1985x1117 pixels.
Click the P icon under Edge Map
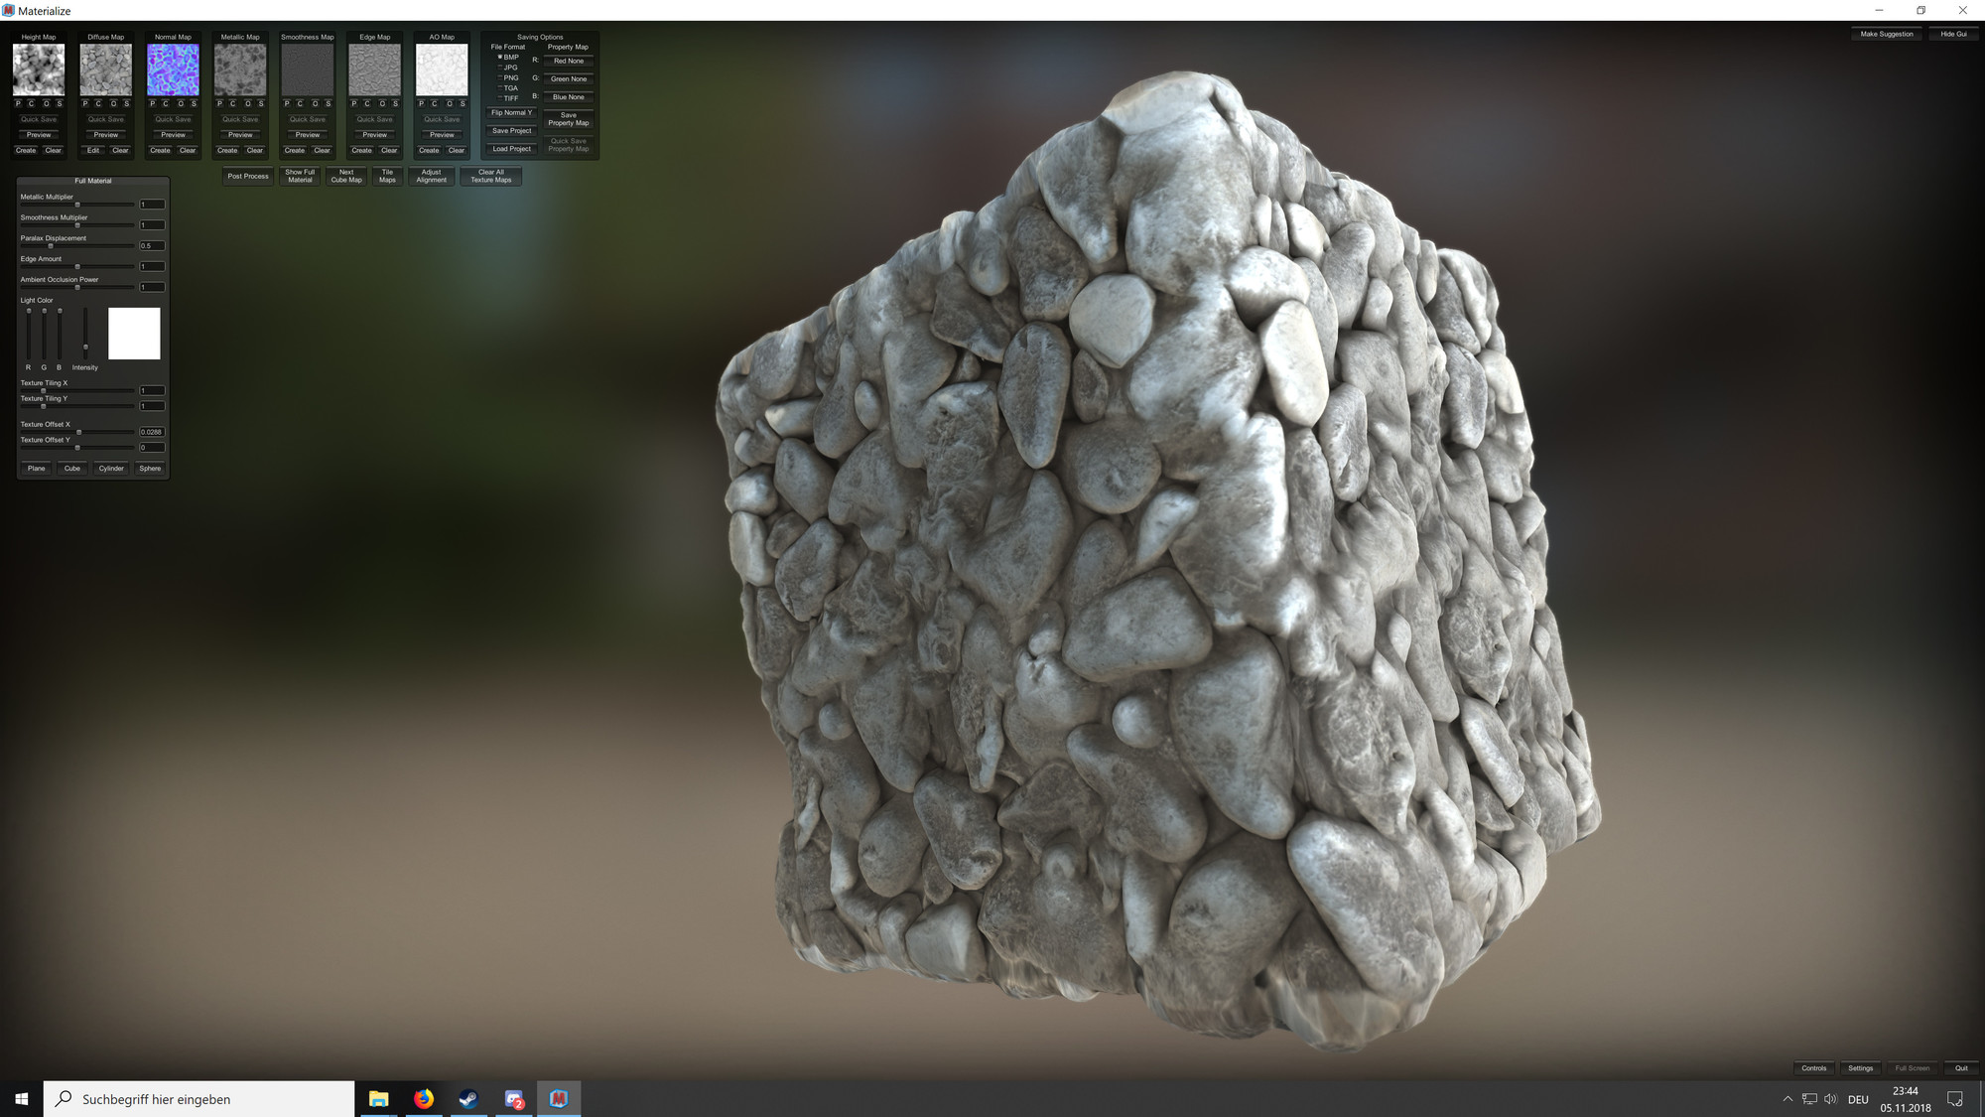(x=354, y=103)
